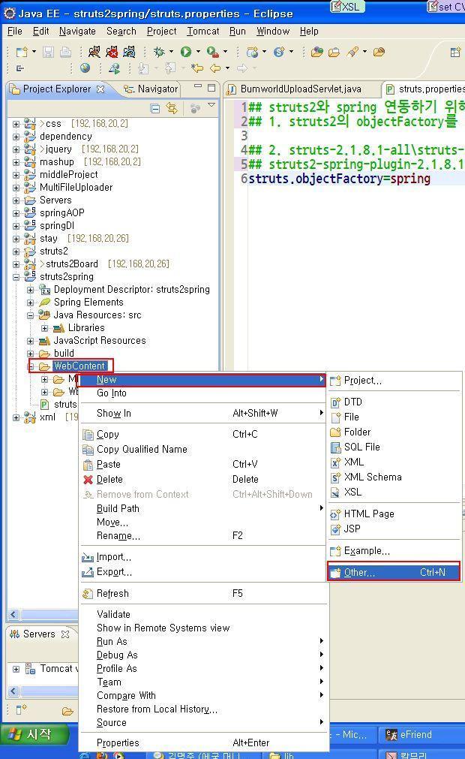Screen dimensions: 465x759
Task: Select Refresh in the context menu
Action: 203,593
